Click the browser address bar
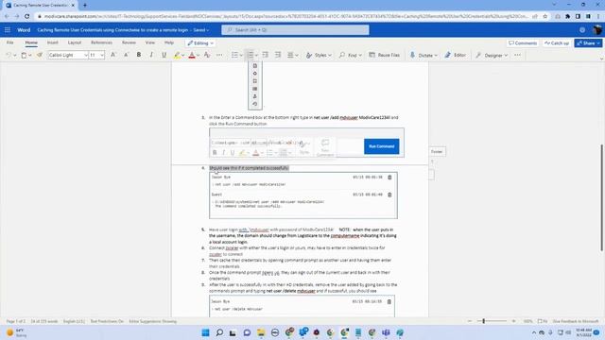Image resolution: width=605 pixels, height=340 pixels. point(285,16)
